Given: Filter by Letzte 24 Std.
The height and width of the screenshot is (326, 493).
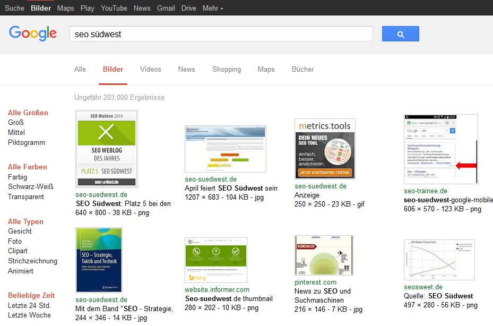Looking at the screenshot, I should coord(30,305).
